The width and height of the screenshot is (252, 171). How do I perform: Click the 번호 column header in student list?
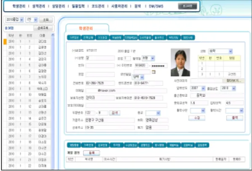[x=29, y=35]
